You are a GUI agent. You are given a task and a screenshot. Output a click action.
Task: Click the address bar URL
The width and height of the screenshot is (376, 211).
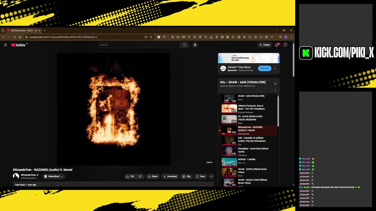[63, 37]
